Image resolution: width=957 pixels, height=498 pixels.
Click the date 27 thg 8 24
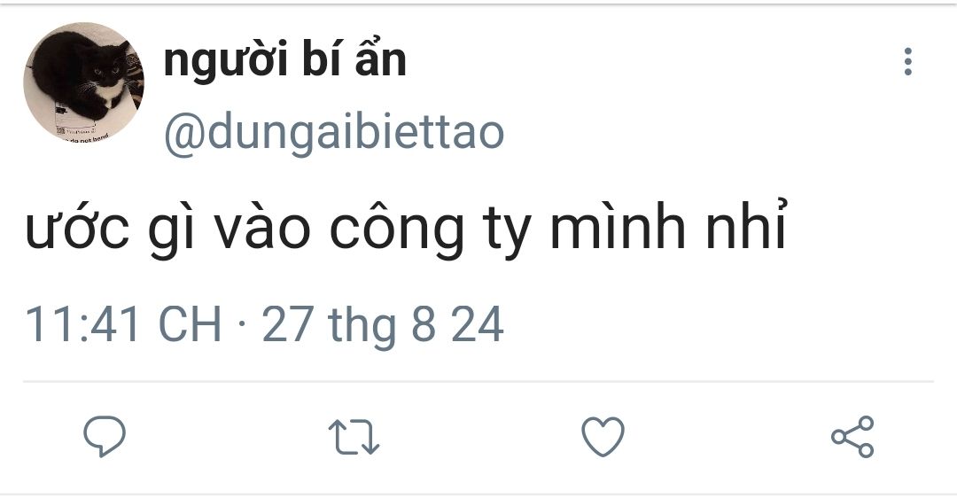(x=383, y=325)
